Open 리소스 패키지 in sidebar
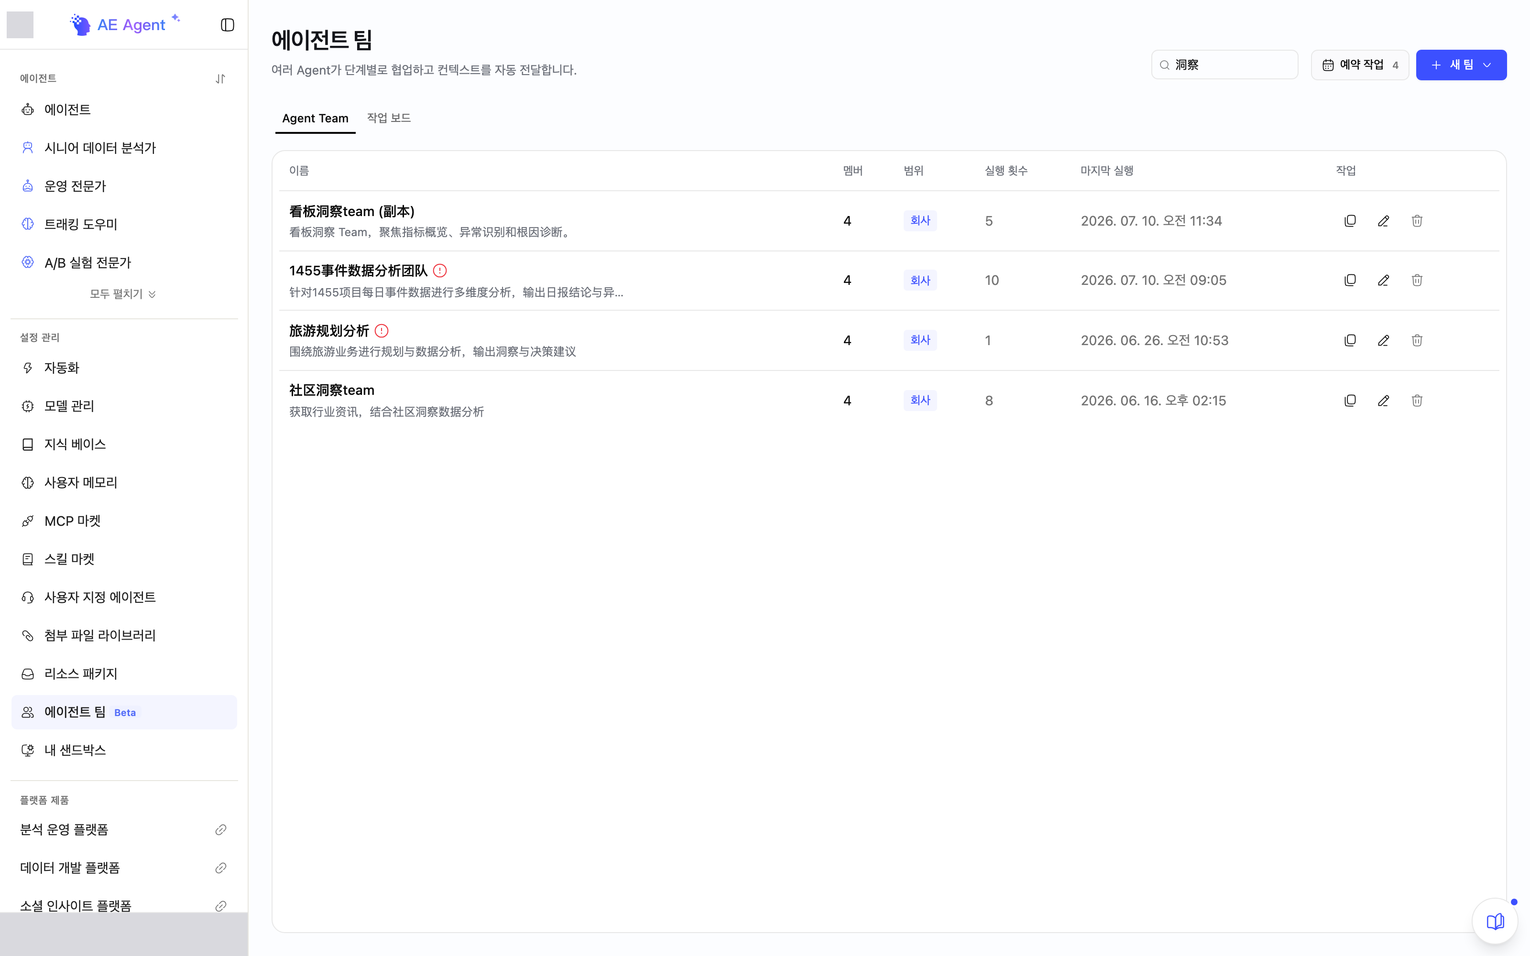Viewport: 1530px width, 956px height. tap(124, 674)
